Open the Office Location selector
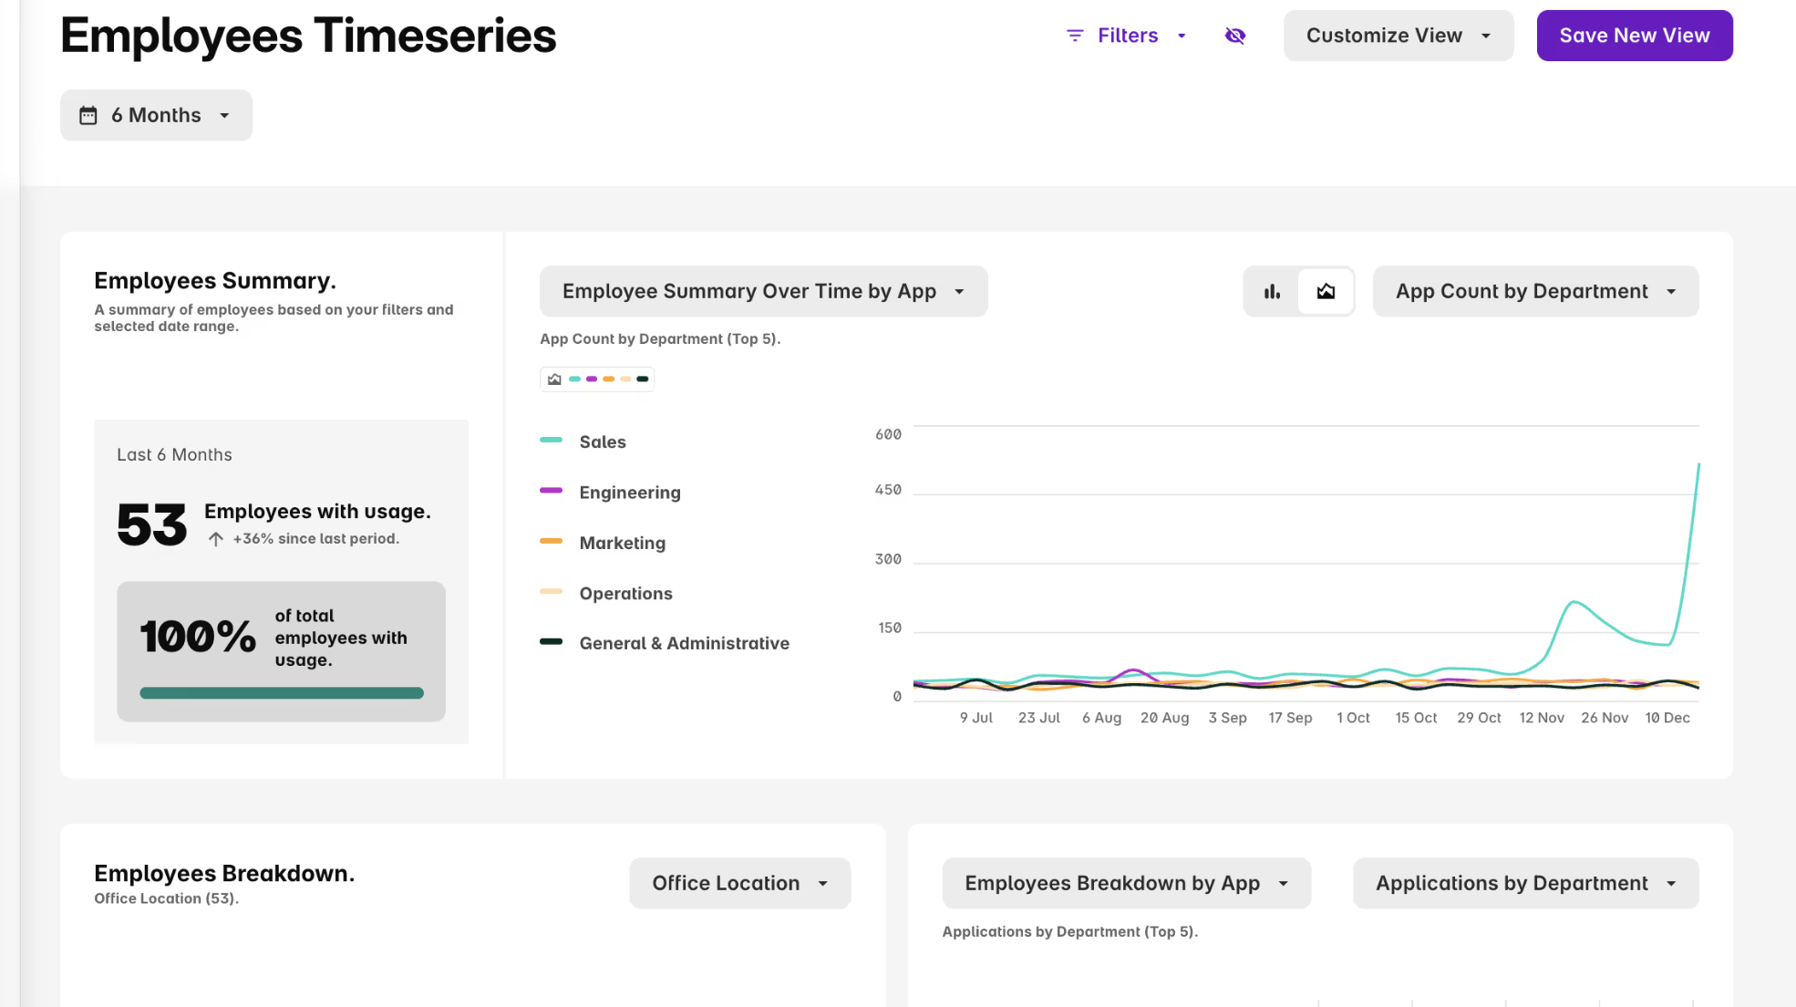This screenshot has width=1796, height=1007. pos(739,883)
